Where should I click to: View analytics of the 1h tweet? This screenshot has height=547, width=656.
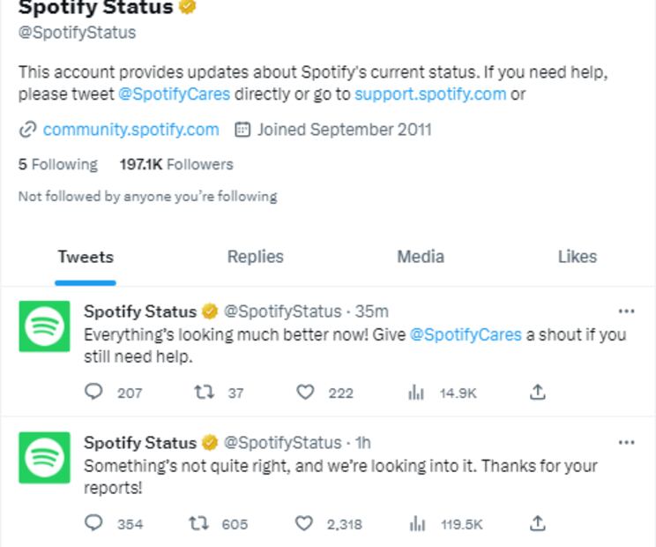click(x=416, y=524)
